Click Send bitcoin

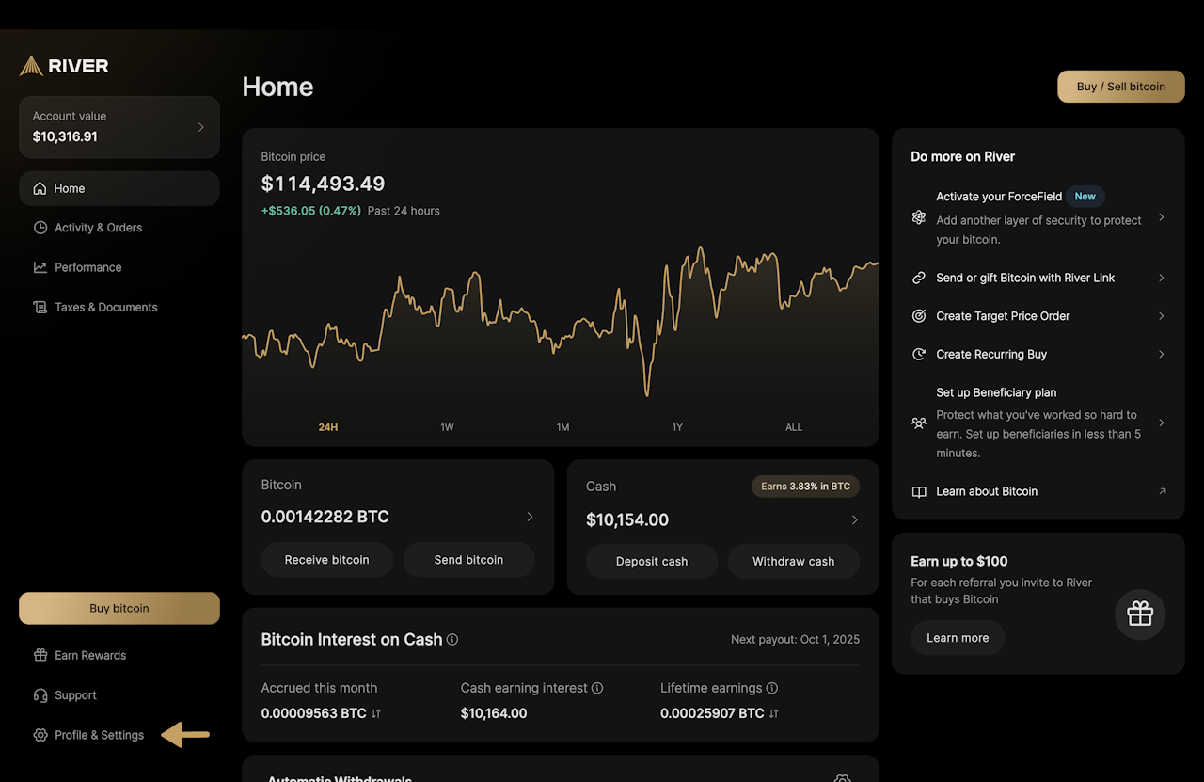coord(468,560)
